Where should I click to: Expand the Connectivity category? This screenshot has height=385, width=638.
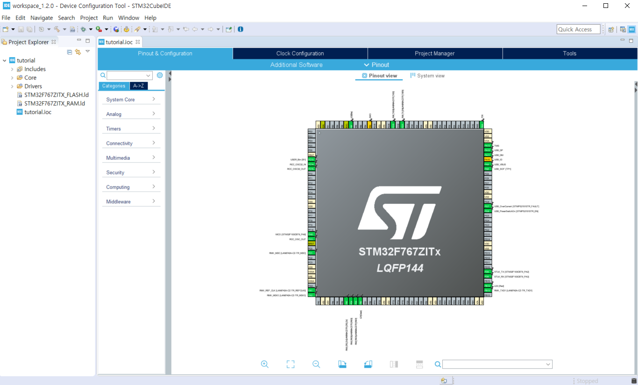[x=131, y=143]
